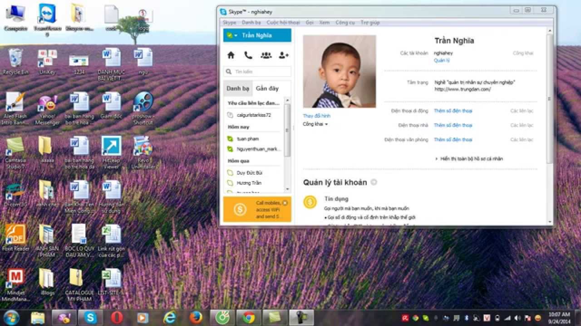Screen dimensions: 581x326
Task: Open the Công cụ menu
Action: coord(345,22)
